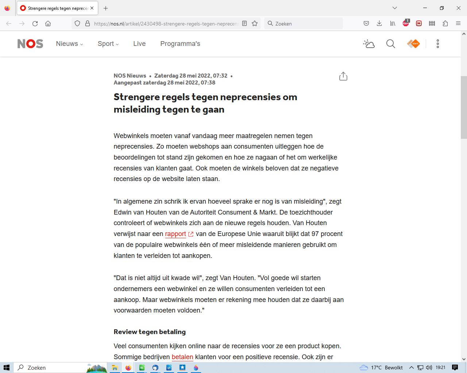Viewport: 467px width, 373px height.
Task: Open Firefox library icon
Action: (x=393, y=23)
